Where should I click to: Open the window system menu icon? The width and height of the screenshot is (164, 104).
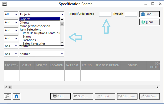tap(5, 4)
